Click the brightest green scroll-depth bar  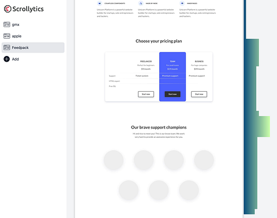coord(264,126)
